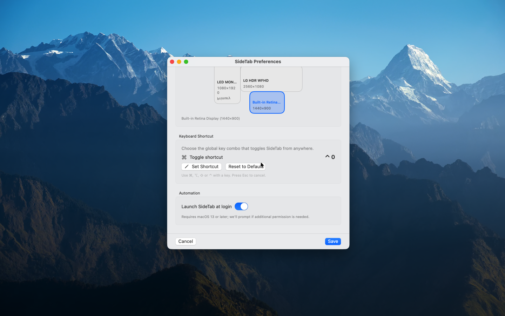The width and height of the screenshot is (505, 316).
Task: Click the Built-in Retina Display (1440×900) caption
Action: click(x=210, y=118)
